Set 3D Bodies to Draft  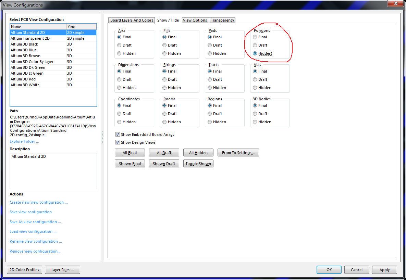(255, 114)
